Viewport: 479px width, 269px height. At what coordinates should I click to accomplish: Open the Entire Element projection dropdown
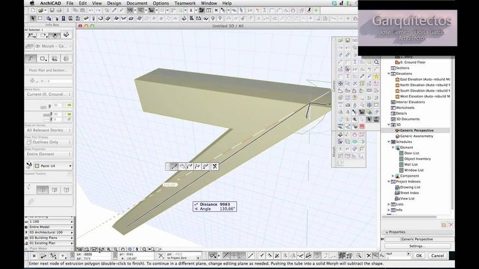(49, 155)
